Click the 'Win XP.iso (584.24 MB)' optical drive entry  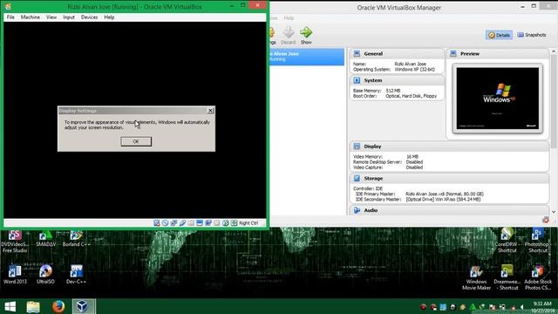coord(444,200)
